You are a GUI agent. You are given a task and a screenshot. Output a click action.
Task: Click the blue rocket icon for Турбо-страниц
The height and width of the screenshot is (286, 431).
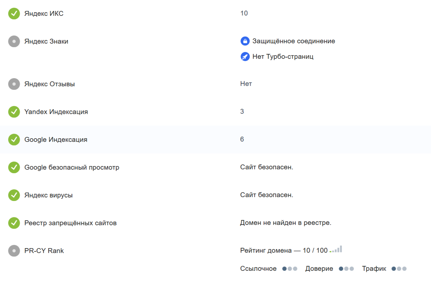tap(245, 57)
